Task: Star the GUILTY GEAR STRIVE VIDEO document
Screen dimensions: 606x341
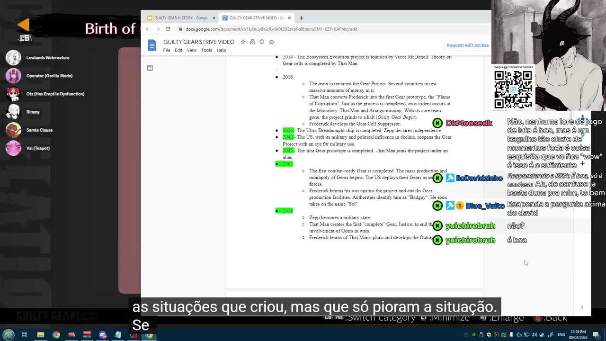Action: click(243, 42)
